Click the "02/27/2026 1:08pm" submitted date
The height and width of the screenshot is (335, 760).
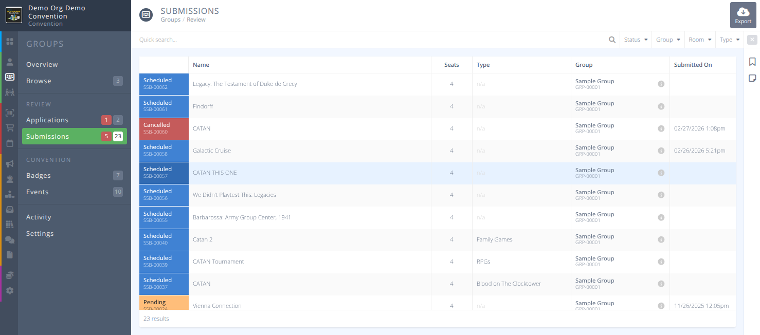(x=700, y=128)
